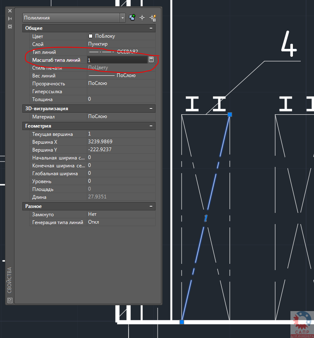Click the Площадь row label
Viewport: 314px width, 338px height.
tap(43, 189)
